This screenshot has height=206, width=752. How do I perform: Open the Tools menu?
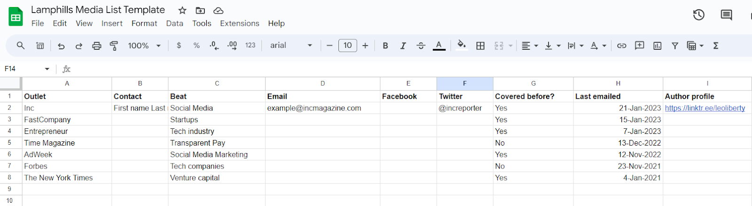pos(202,23)
